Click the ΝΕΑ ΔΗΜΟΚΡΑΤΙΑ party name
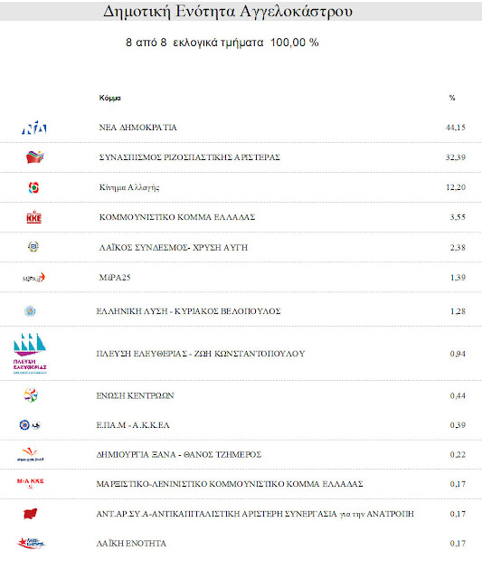This screenshot has width=482, height=579. (137, 128)
